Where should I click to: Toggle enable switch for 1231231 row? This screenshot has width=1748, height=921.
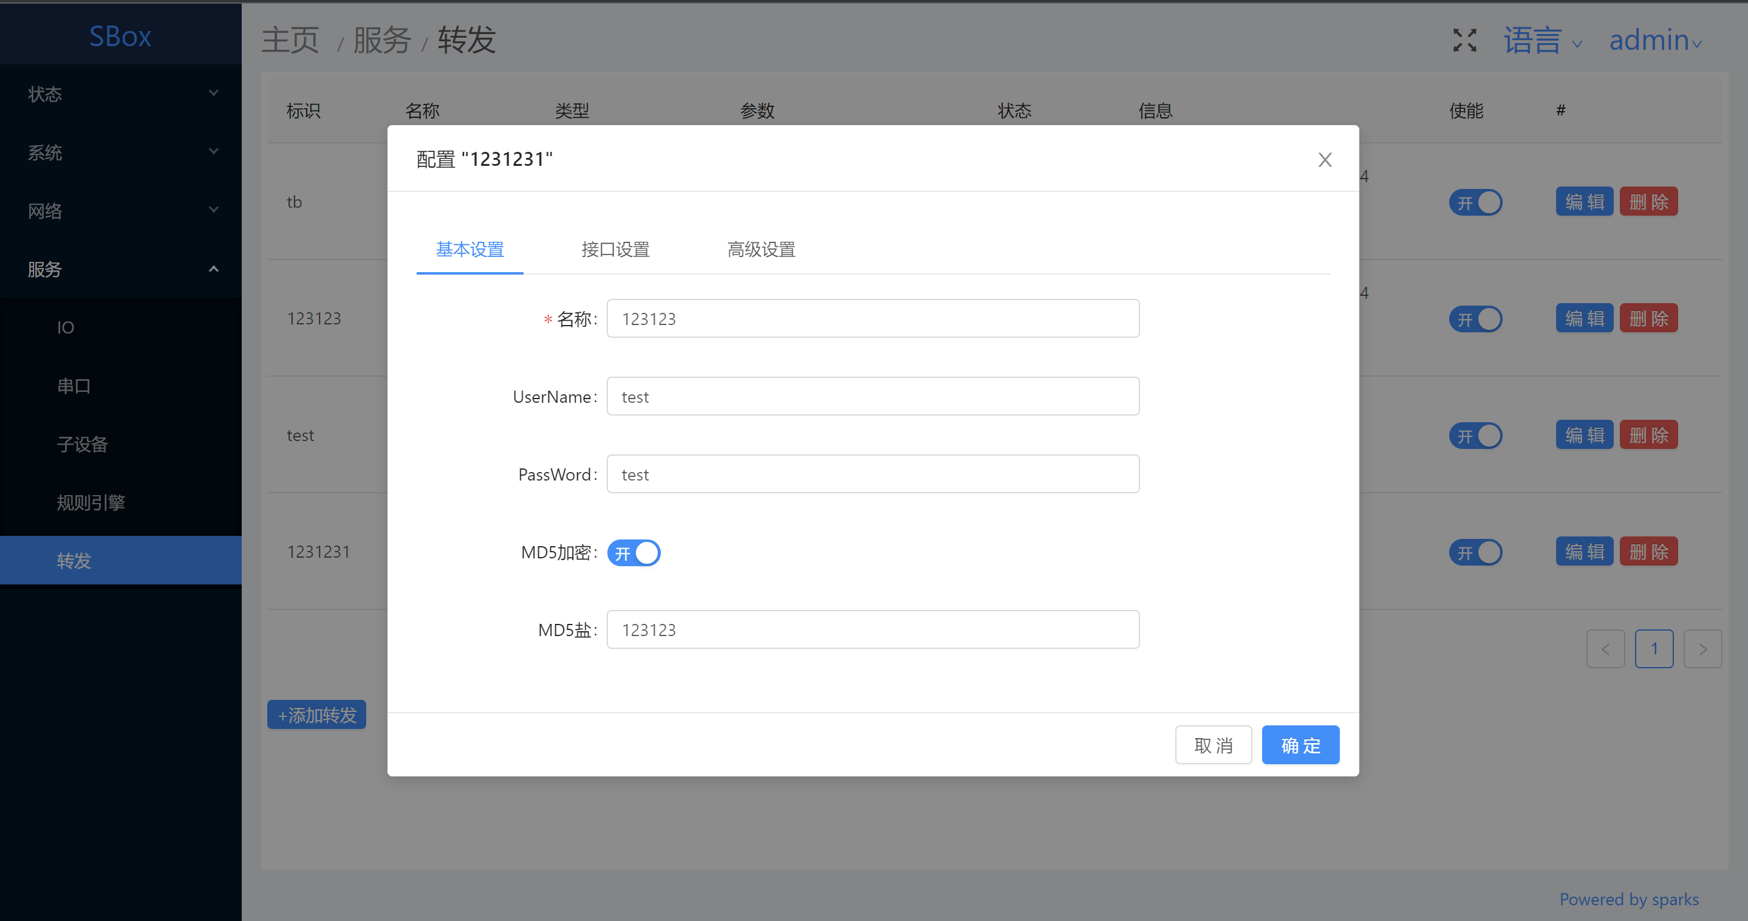1475,552
